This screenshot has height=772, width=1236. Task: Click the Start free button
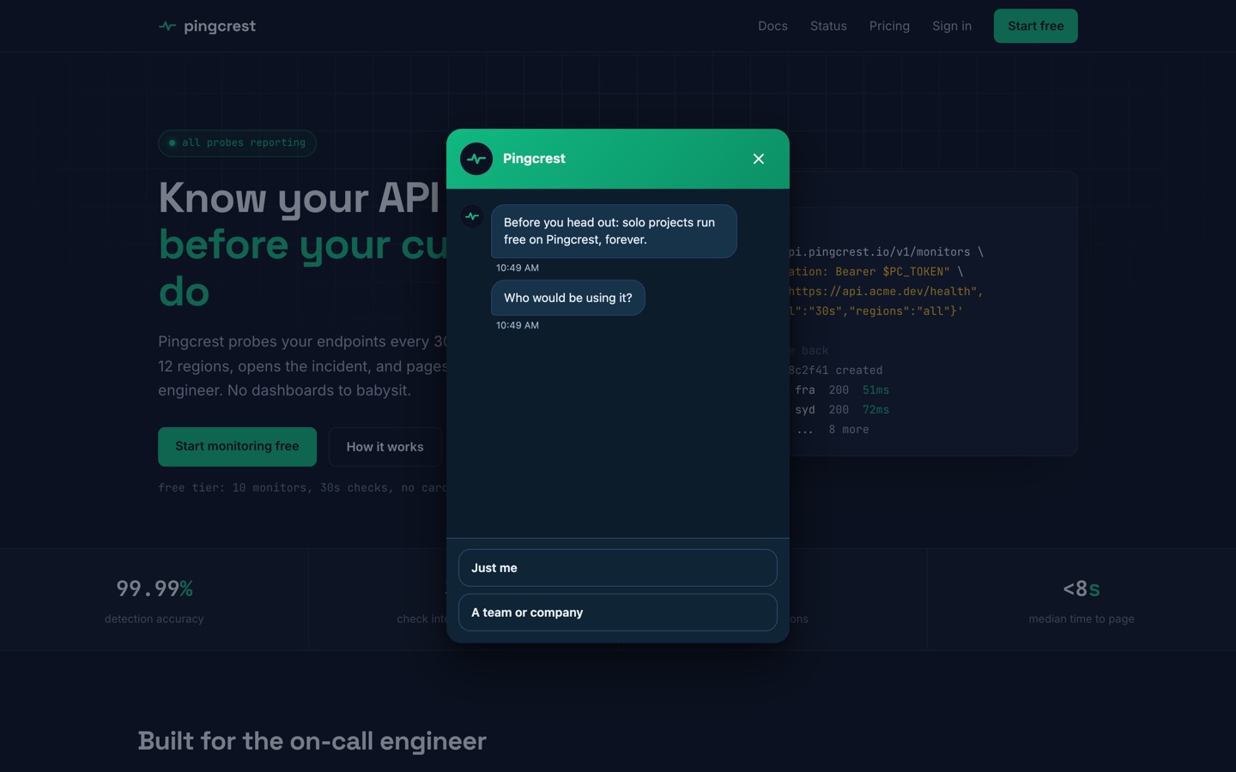(x=1035, y=26)
